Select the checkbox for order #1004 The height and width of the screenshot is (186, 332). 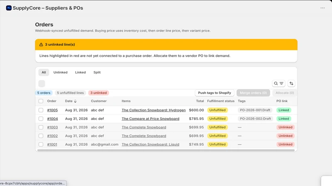pos(41,119)
